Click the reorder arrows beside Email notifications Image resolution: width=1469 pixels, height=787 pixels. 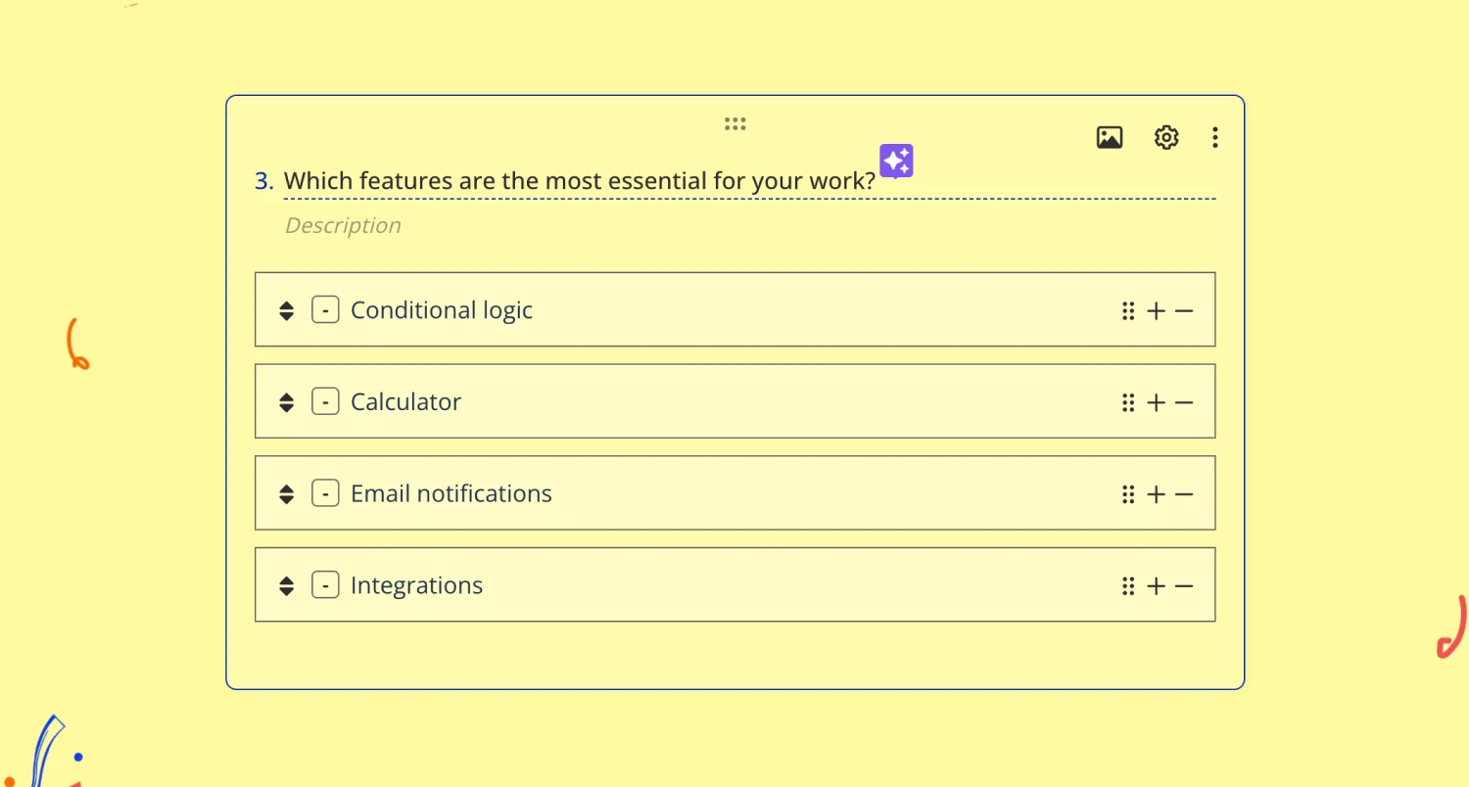[x=286, y=493]
